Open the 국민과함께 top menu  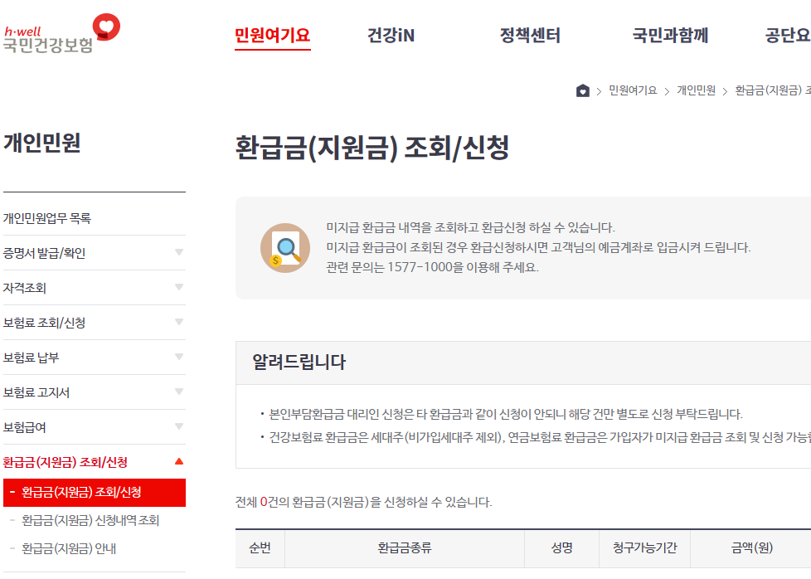tap(670, 35)
